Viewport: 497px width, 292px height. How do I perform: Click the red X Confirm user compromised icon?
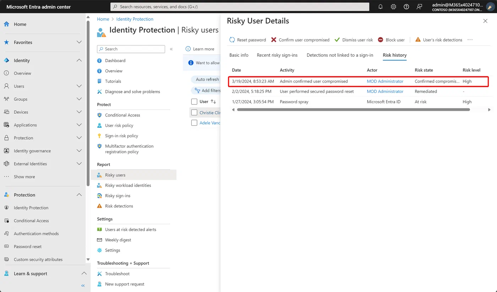pos(274,40)
